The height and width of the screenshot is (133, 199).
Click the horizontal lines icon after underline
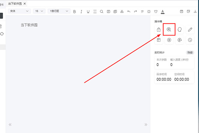tap(95, 11)
